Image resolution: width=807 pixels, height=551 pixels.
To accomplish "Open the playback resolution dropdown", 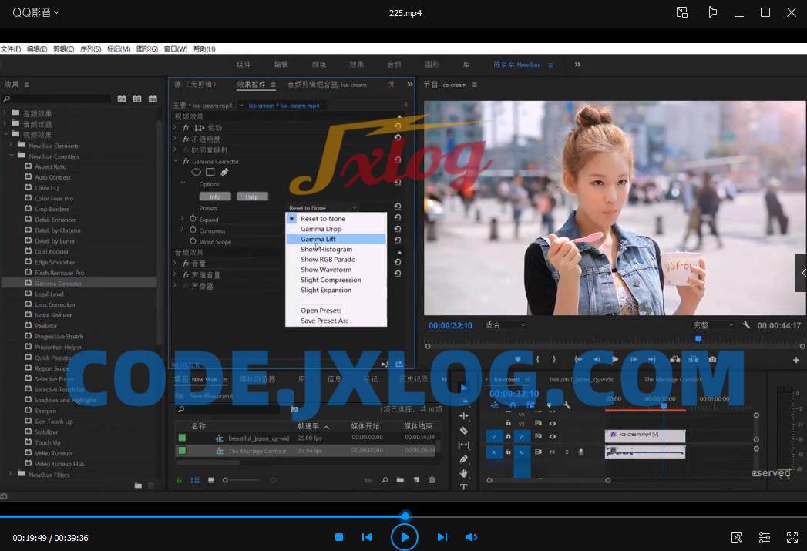I will pos(713,325).
